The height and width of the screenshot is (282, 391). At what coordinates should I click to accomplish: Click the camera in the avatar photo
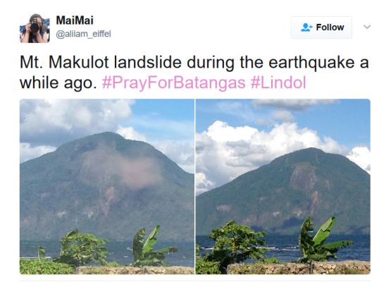pyautogui.click(x=35, y=27)
